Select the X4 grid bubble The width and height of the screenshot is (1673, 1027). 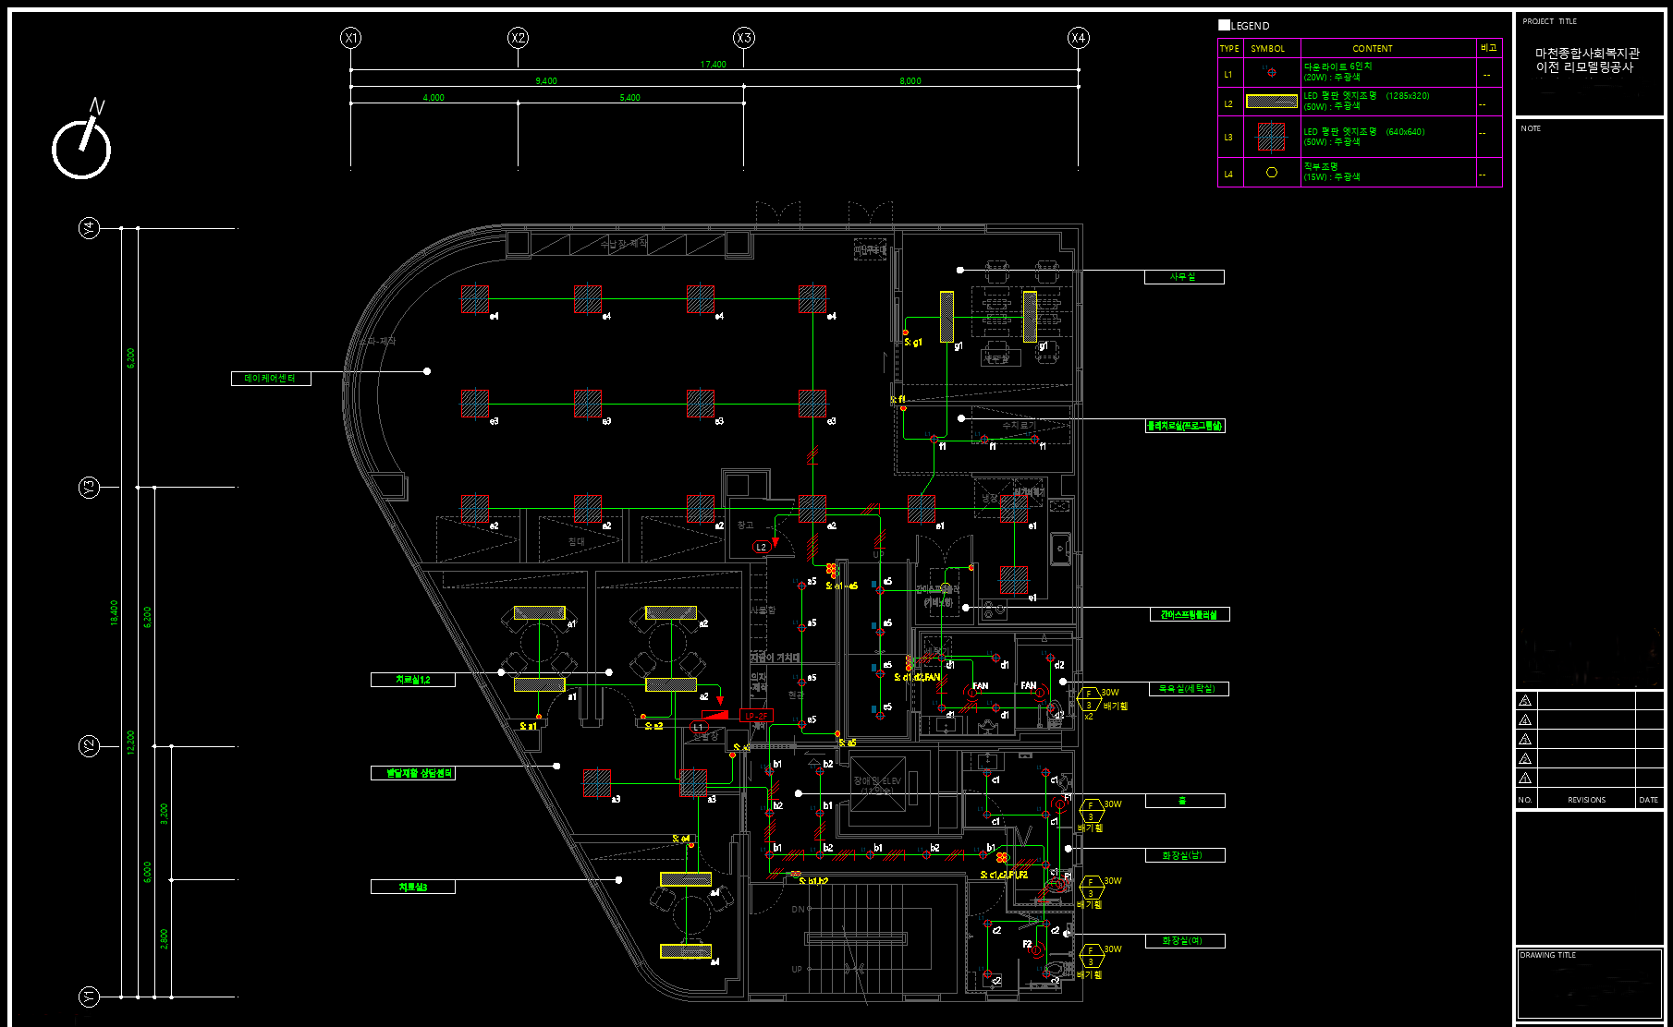(x=1078, y=38)
